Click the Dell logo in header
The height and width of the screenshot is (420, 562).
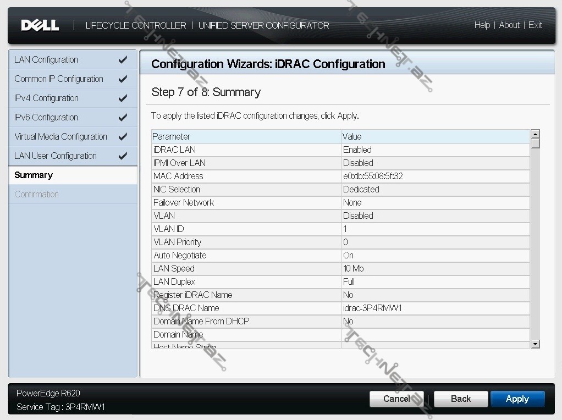[40, 25]
